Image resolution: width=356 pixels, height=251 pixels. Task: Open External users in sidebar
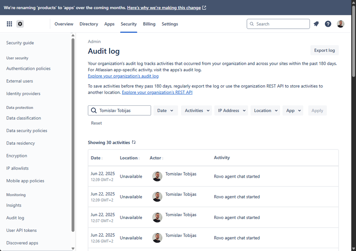point(20,81)
